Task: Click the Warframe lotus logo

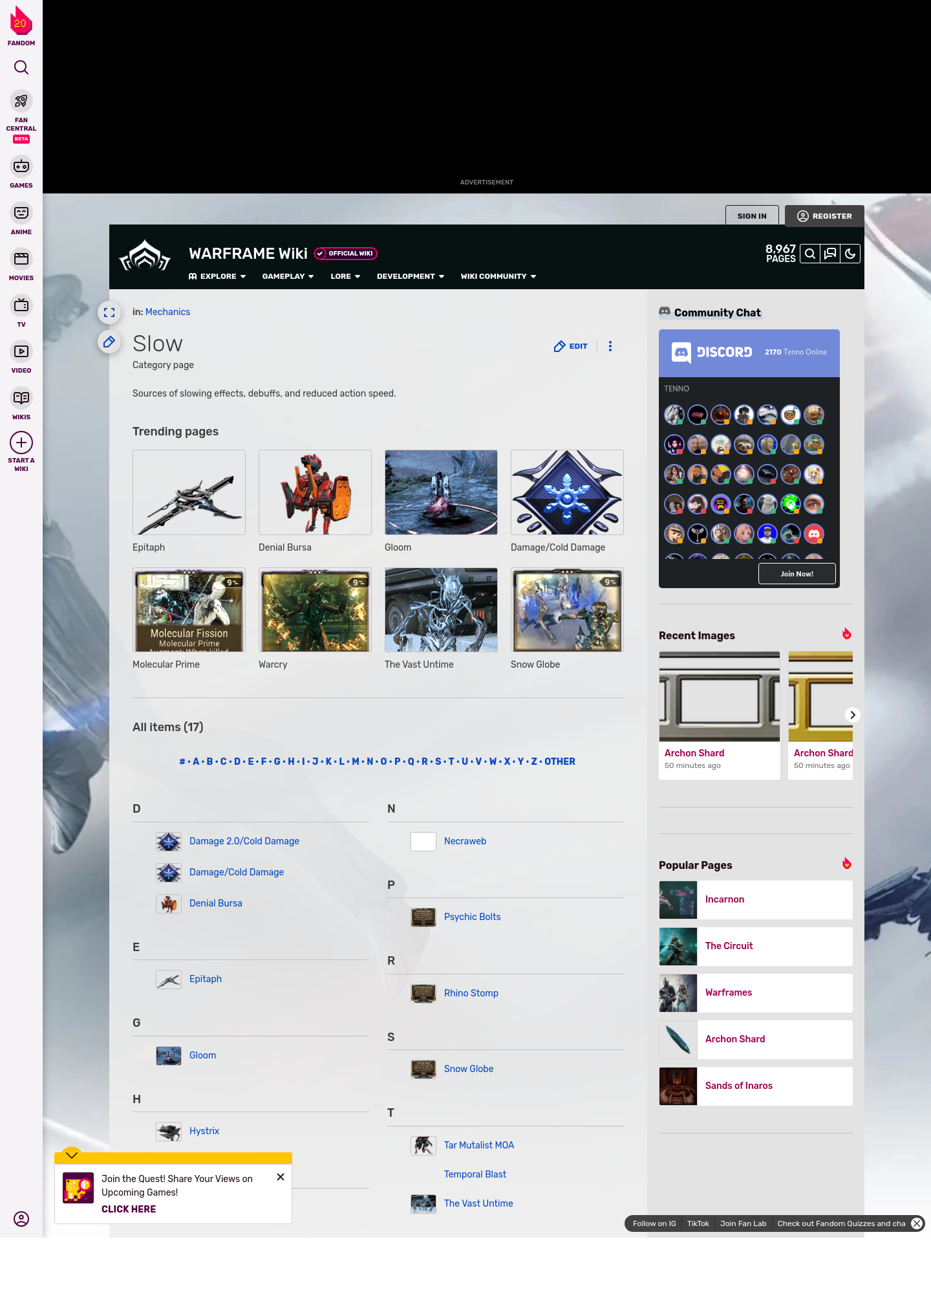Action: pos(145,256)
